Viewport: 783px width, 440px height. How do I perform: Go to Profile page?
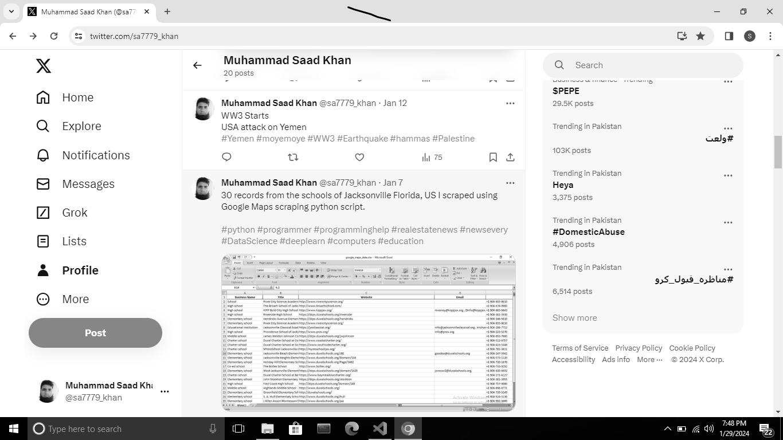[x=67, y=270]
